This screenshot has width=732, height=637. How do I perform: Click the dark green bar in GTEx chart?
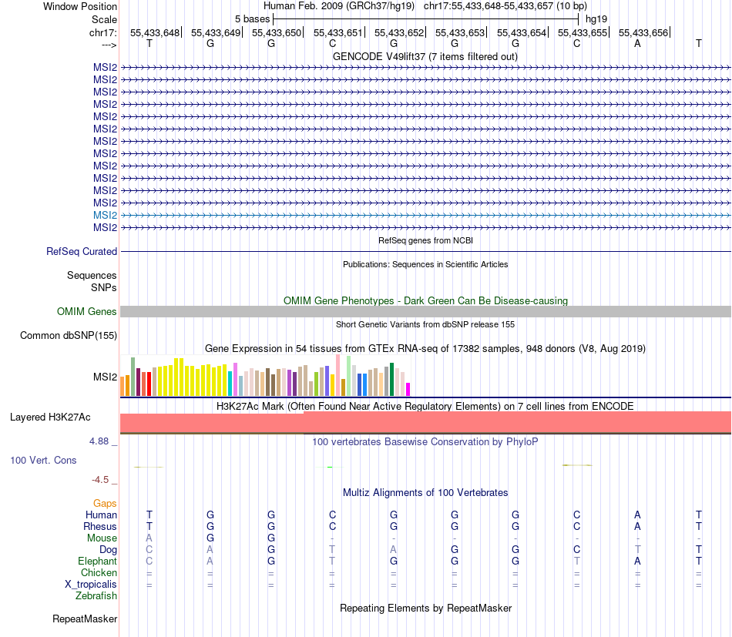click(x=391, y=379)
